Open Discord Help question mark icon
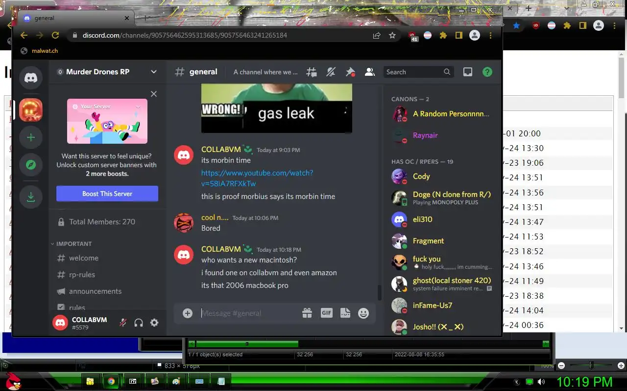627x391 pixels. click(487, 72)
